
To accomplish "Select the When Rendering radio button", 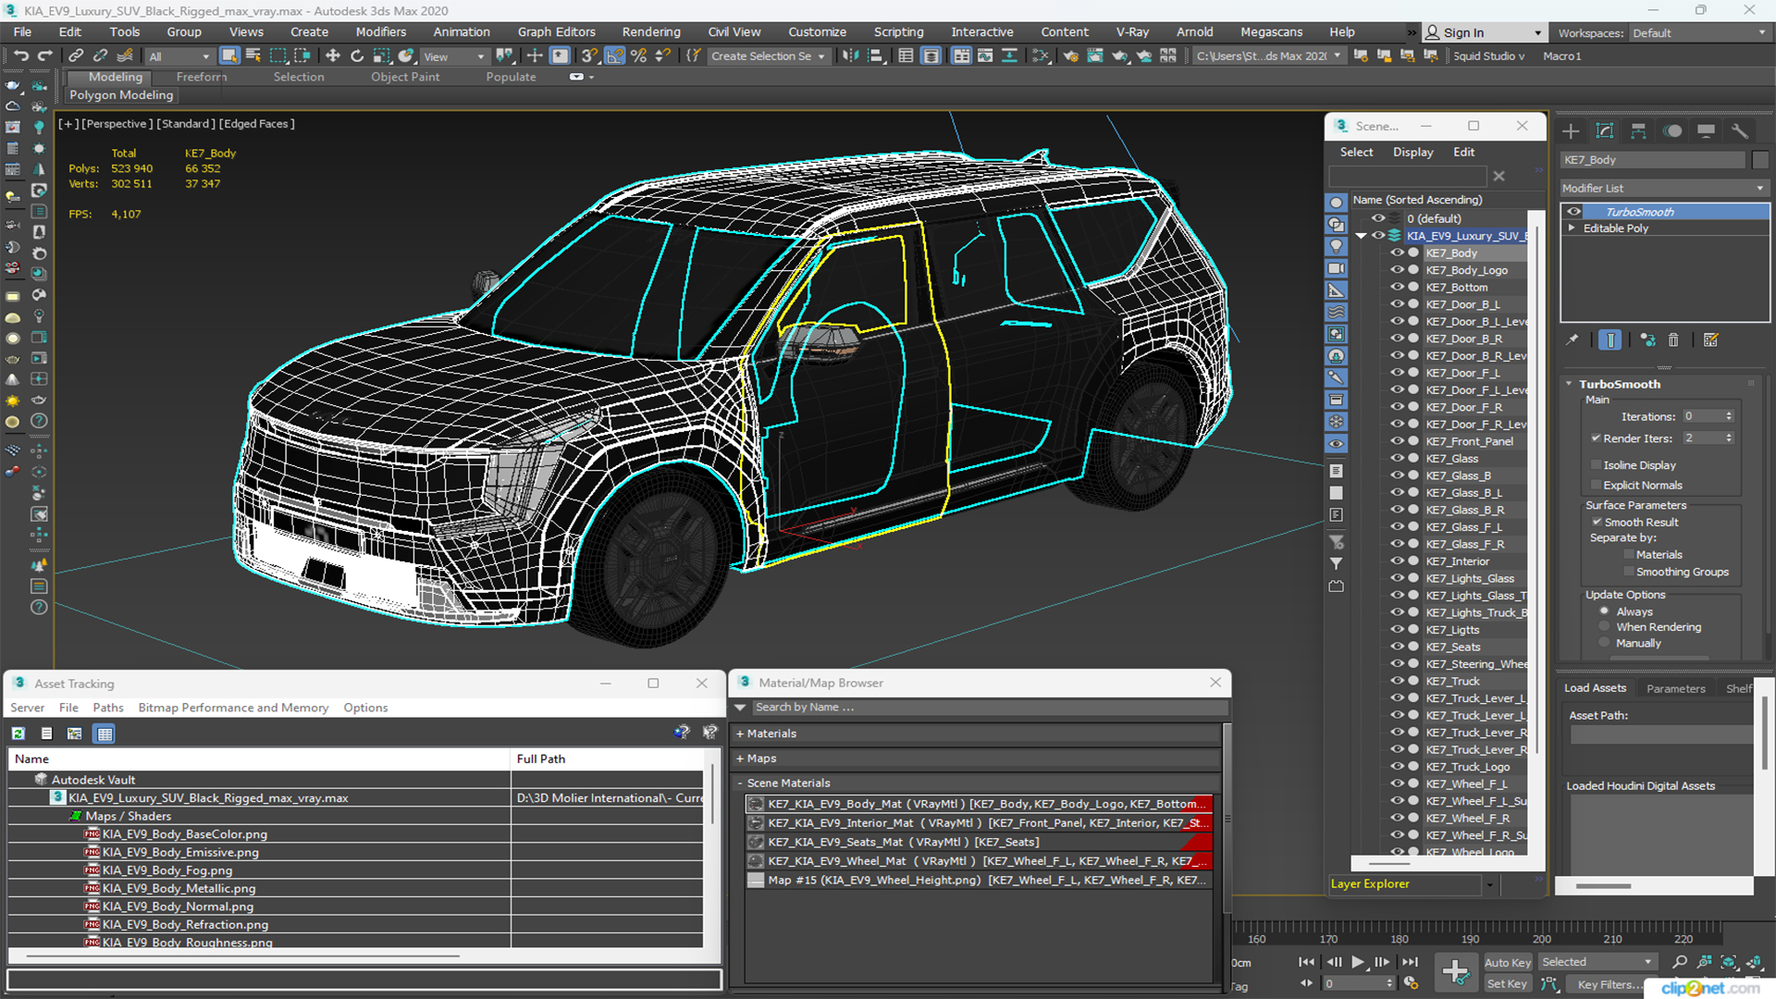I will click(x=1605, y=627).
